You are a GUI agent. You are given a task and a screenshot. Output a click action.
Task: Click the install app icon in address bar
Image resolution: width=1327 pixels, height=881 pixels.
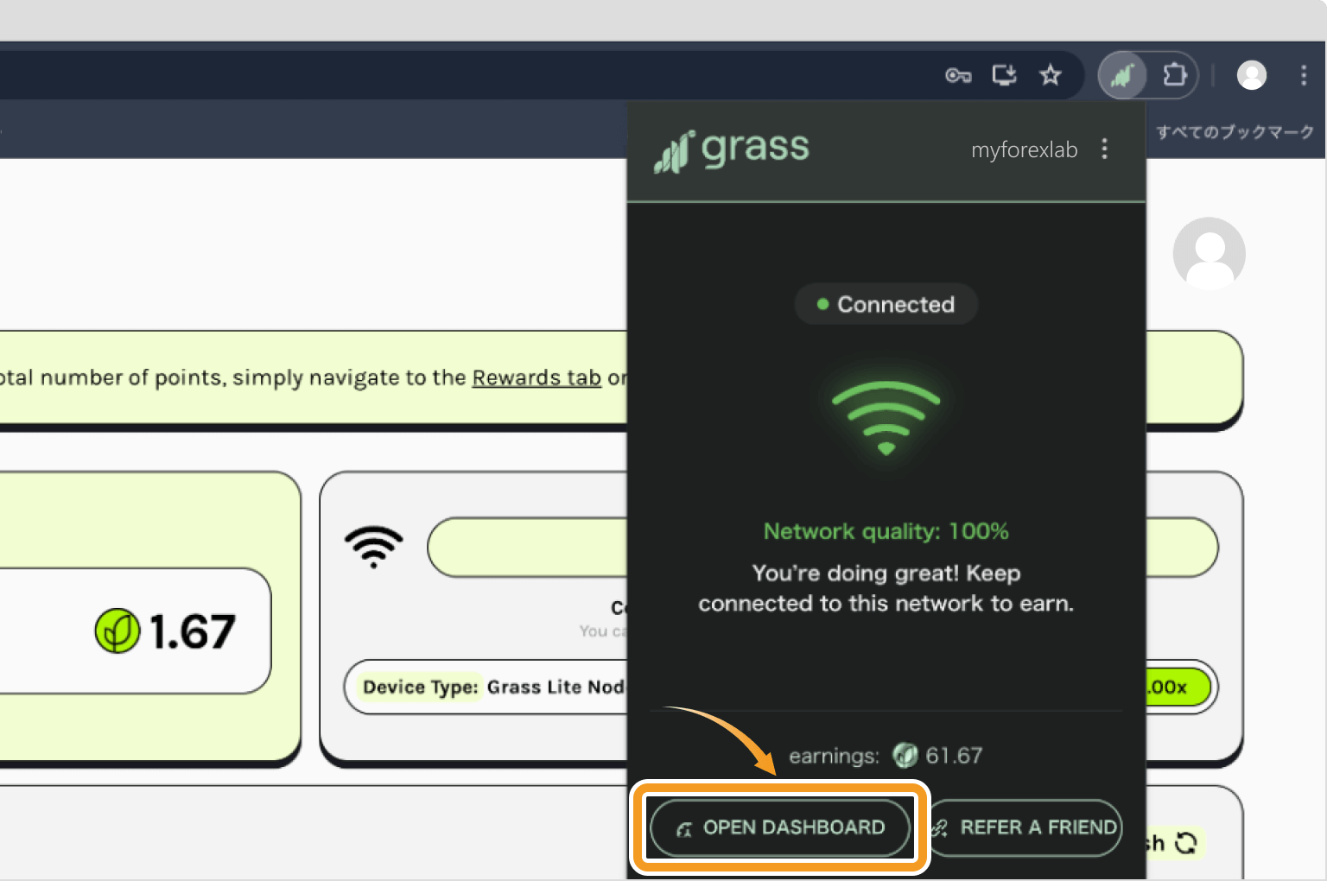[x=1004, y=75]
